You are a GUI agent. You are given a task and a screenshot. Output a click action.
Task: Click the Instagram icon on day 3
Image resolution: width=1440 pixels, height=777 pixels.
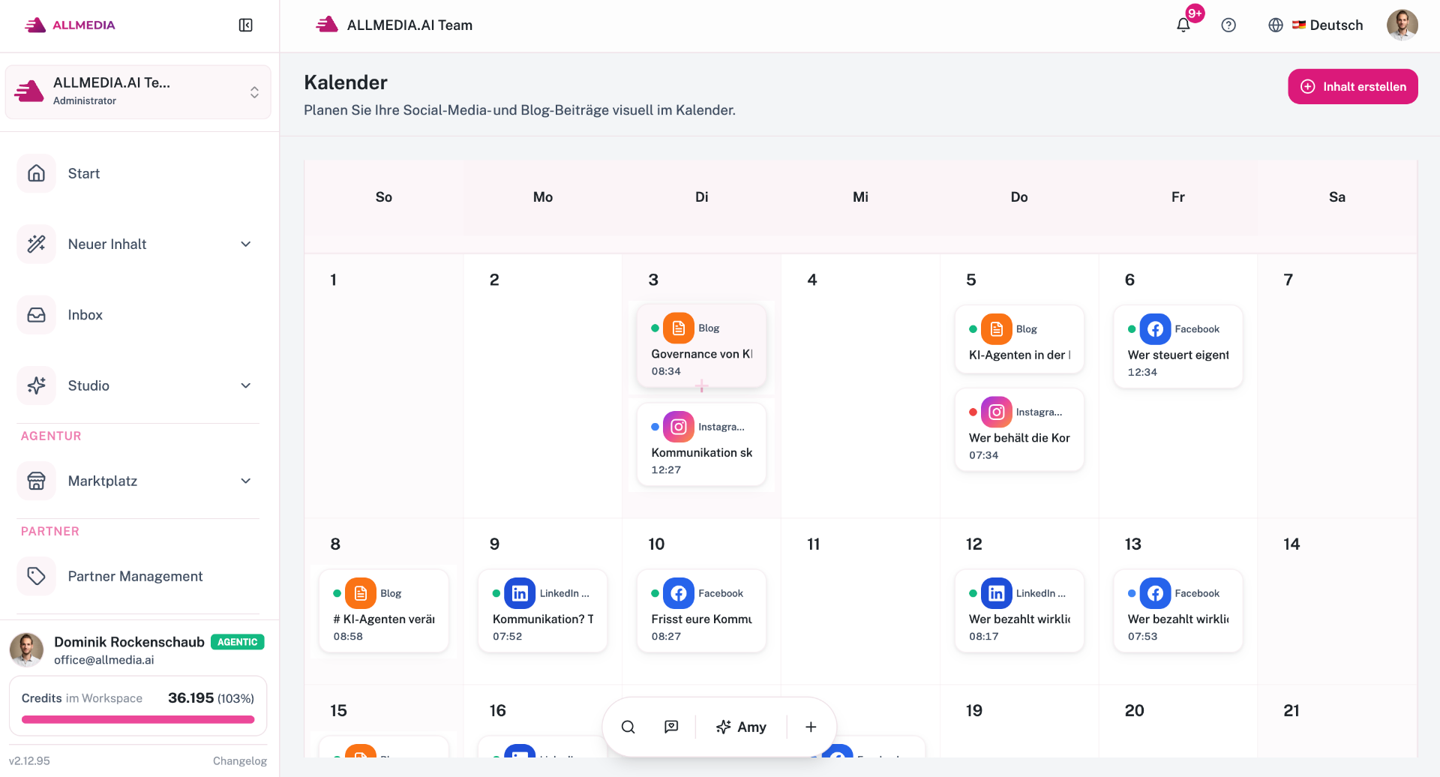coord(679,427)
